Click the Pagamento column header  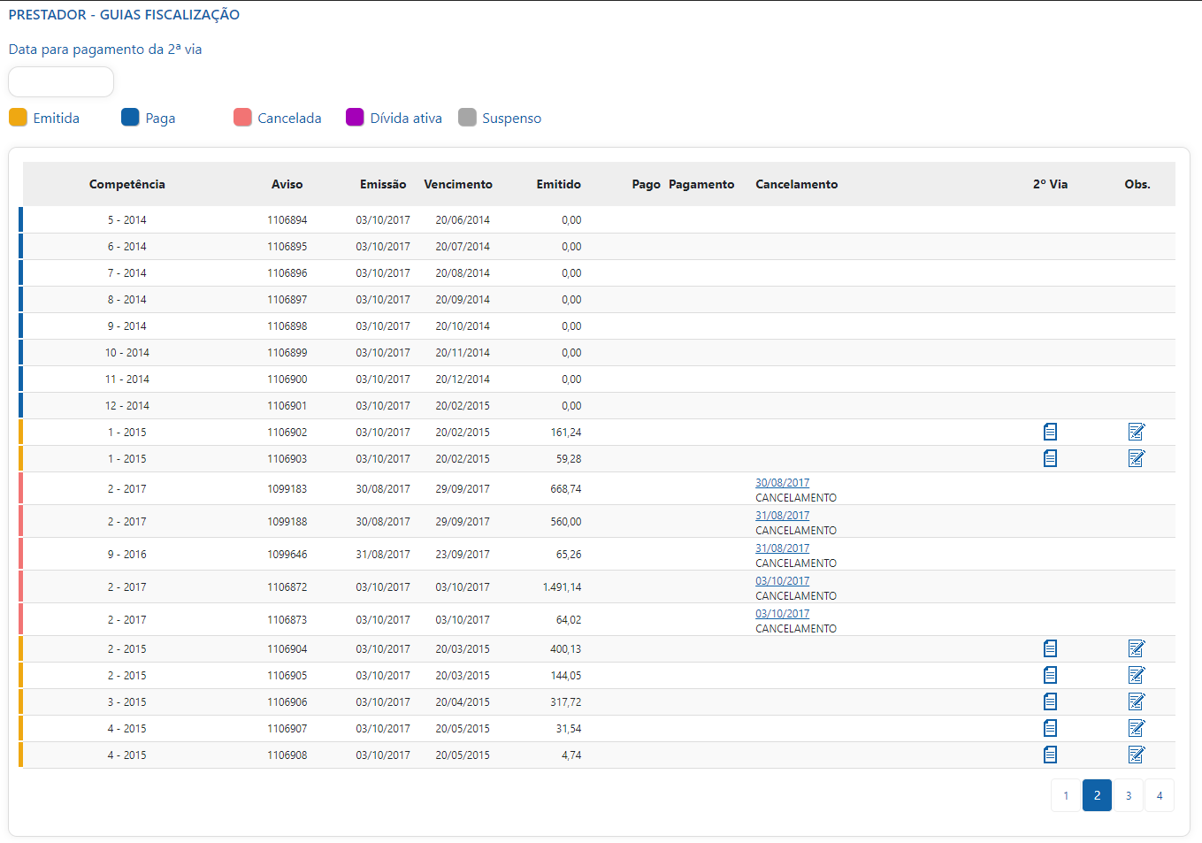pos(701,184)
